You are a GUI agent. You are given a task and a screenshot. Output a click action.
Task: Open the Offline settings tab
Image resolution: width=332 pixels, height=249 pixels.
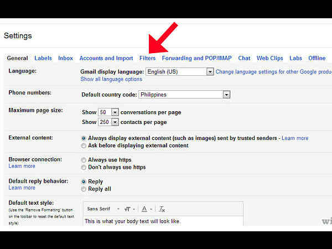pos(317,58)
